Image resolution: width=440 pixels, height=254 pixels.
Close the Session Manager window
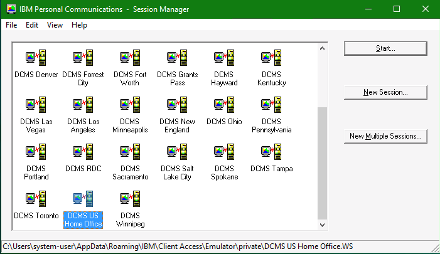pyautogui.click(x=426, y=9)
